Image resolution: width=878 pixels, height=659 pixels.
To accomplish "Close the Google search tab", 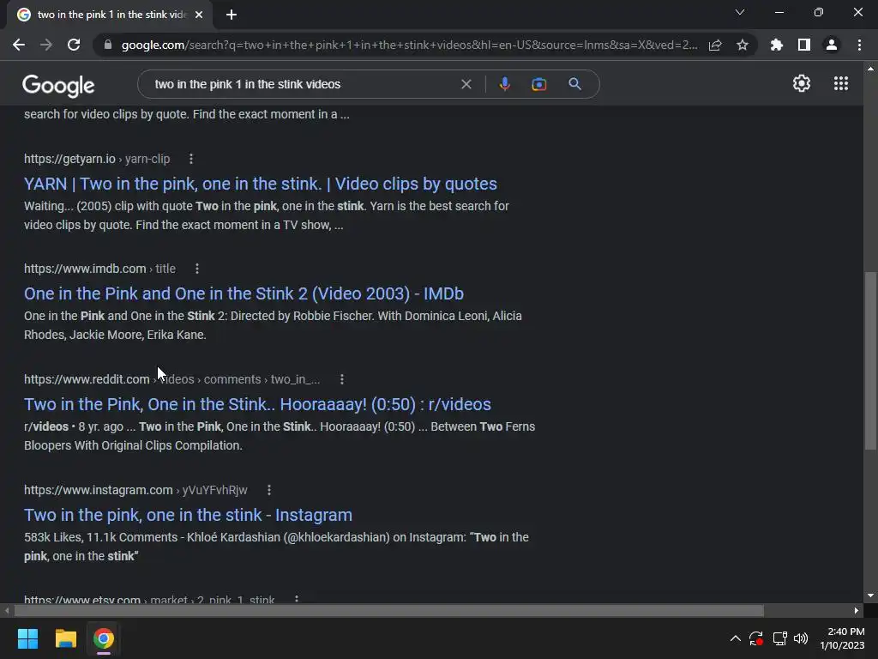I will tap(199, 15).
